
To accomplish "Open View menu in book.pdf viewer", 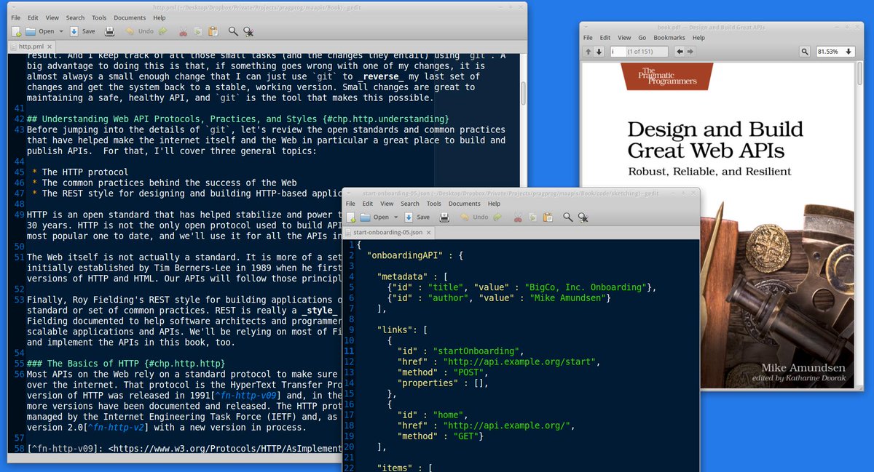I will point(625,38).
